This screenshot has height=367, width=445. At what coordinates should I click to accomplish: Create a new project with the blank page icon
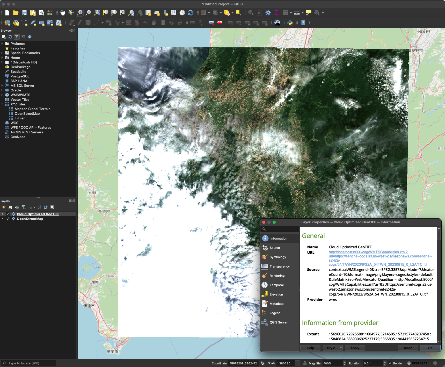(x=7, y=13)
